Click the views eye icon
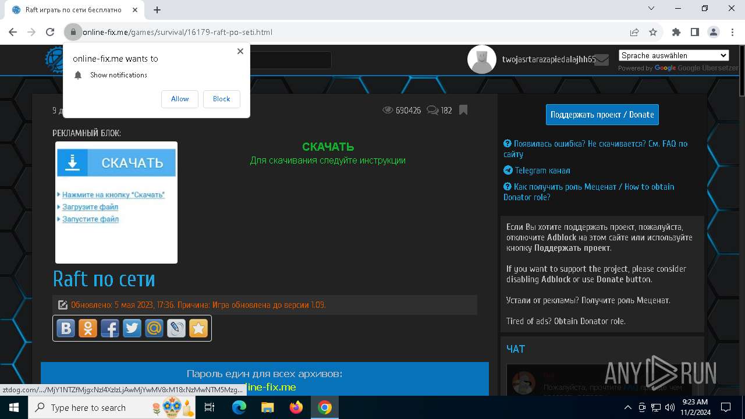The image size is (745, 419). [388, 110]
